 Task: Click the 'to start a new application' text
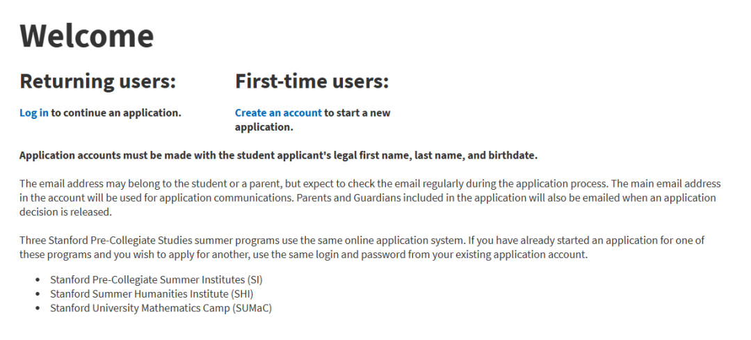[312, 120]
